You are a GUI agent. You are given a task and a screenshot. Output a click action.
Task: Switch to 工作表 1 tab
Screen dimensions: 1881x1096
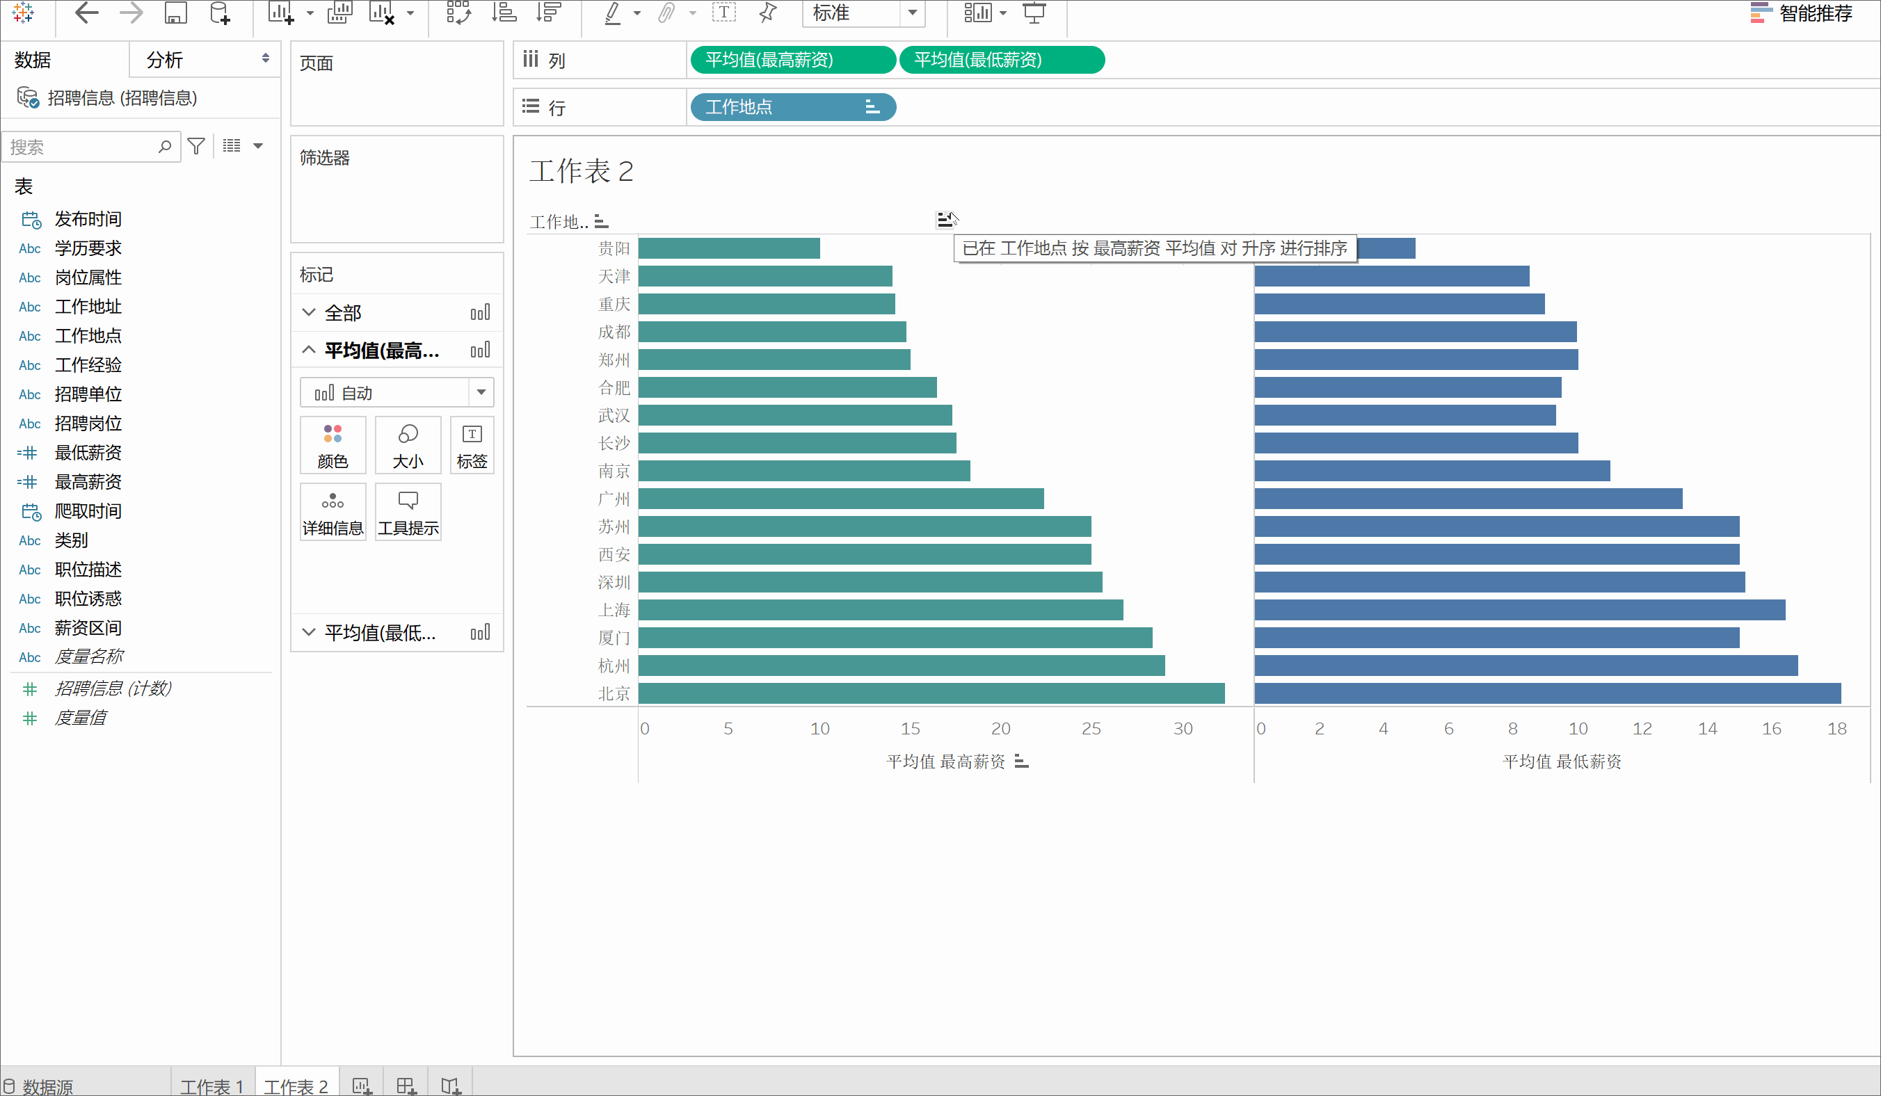212,1086
